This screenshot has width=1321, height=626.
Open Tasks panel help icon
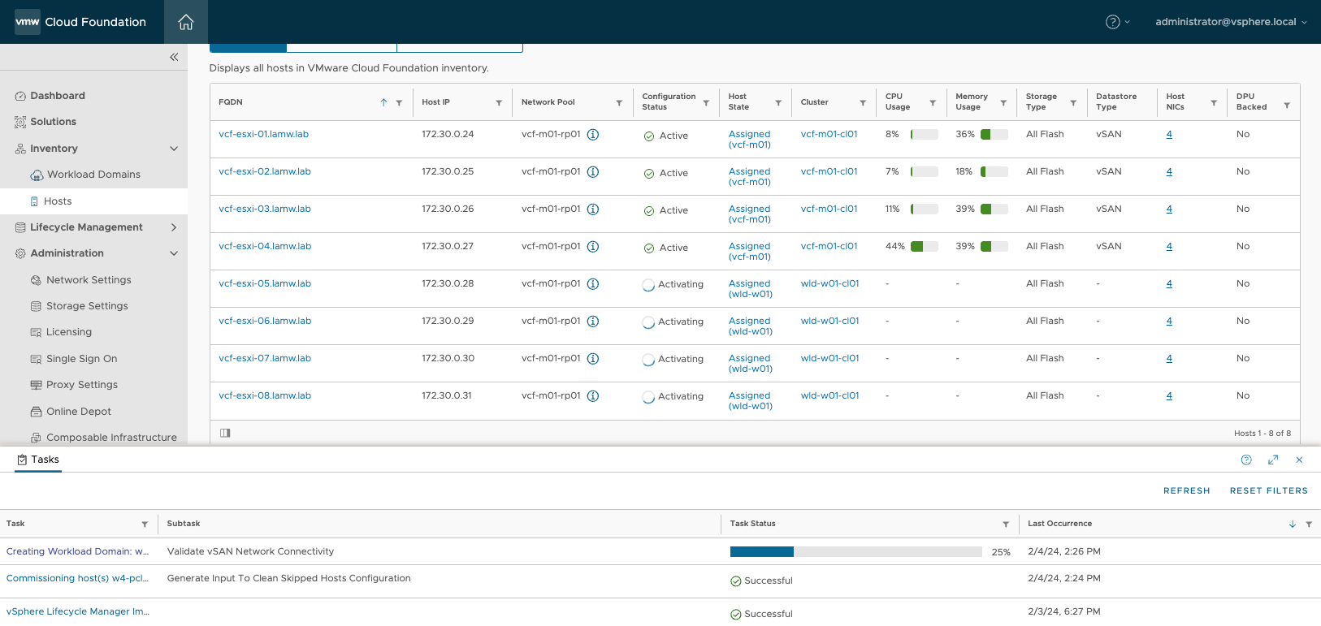[1246, 460]
